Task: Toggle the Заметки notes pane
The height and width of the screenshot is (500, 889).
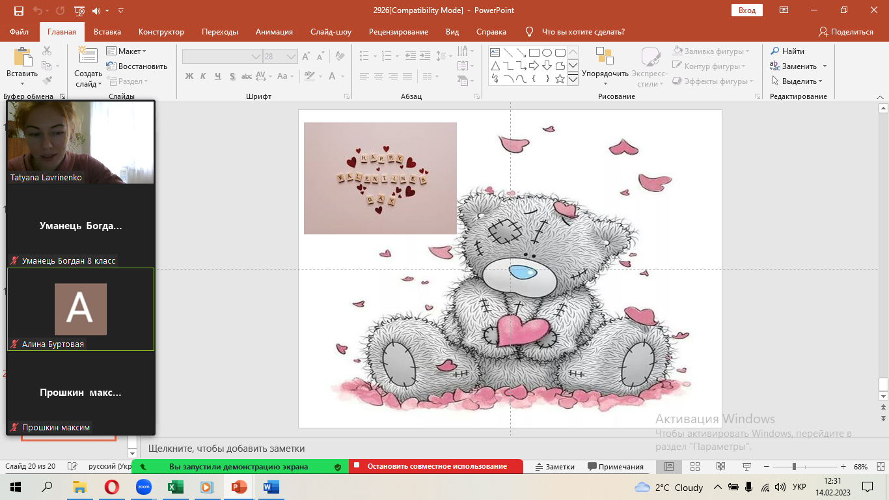Action: (555, 467)
